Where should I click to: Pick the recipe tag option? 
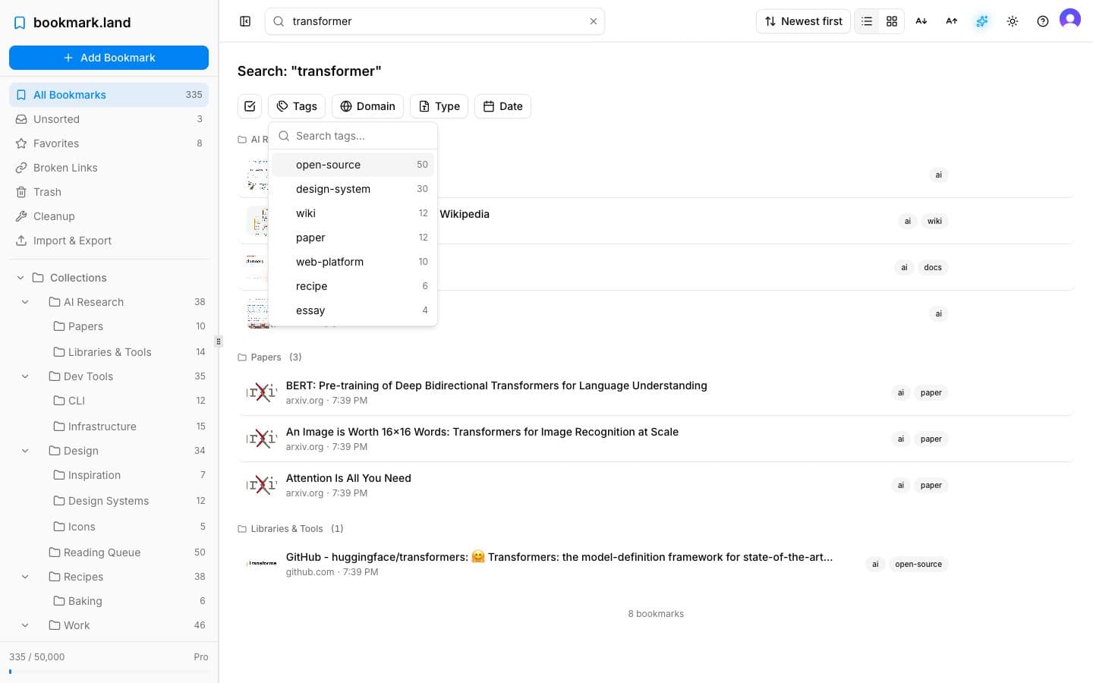[x=353, y=286]
